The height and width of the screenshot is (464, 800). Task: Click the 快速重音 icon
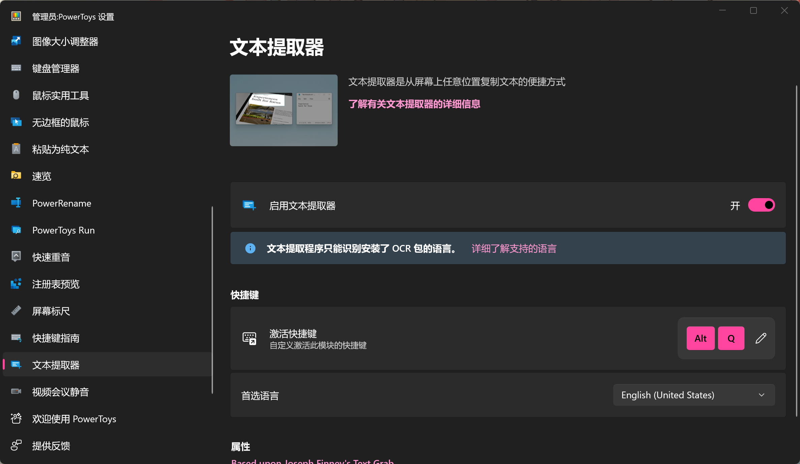(x=16, y=256)
